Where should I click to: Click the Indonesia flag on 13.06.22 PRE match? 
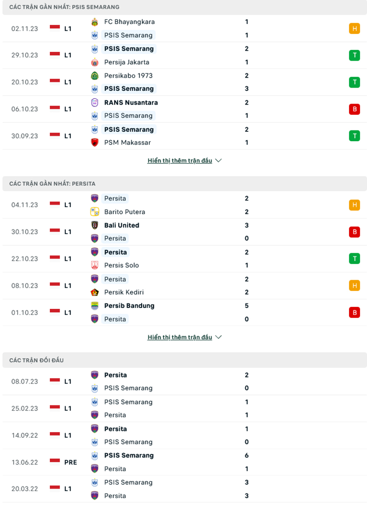(x=55, y=461)
